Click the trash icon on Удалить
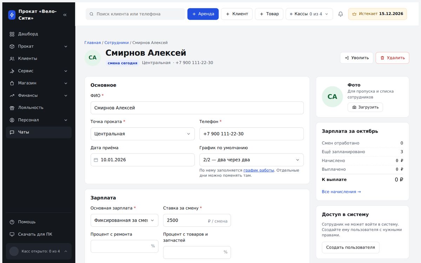The image size is (421, 263). 382,58
